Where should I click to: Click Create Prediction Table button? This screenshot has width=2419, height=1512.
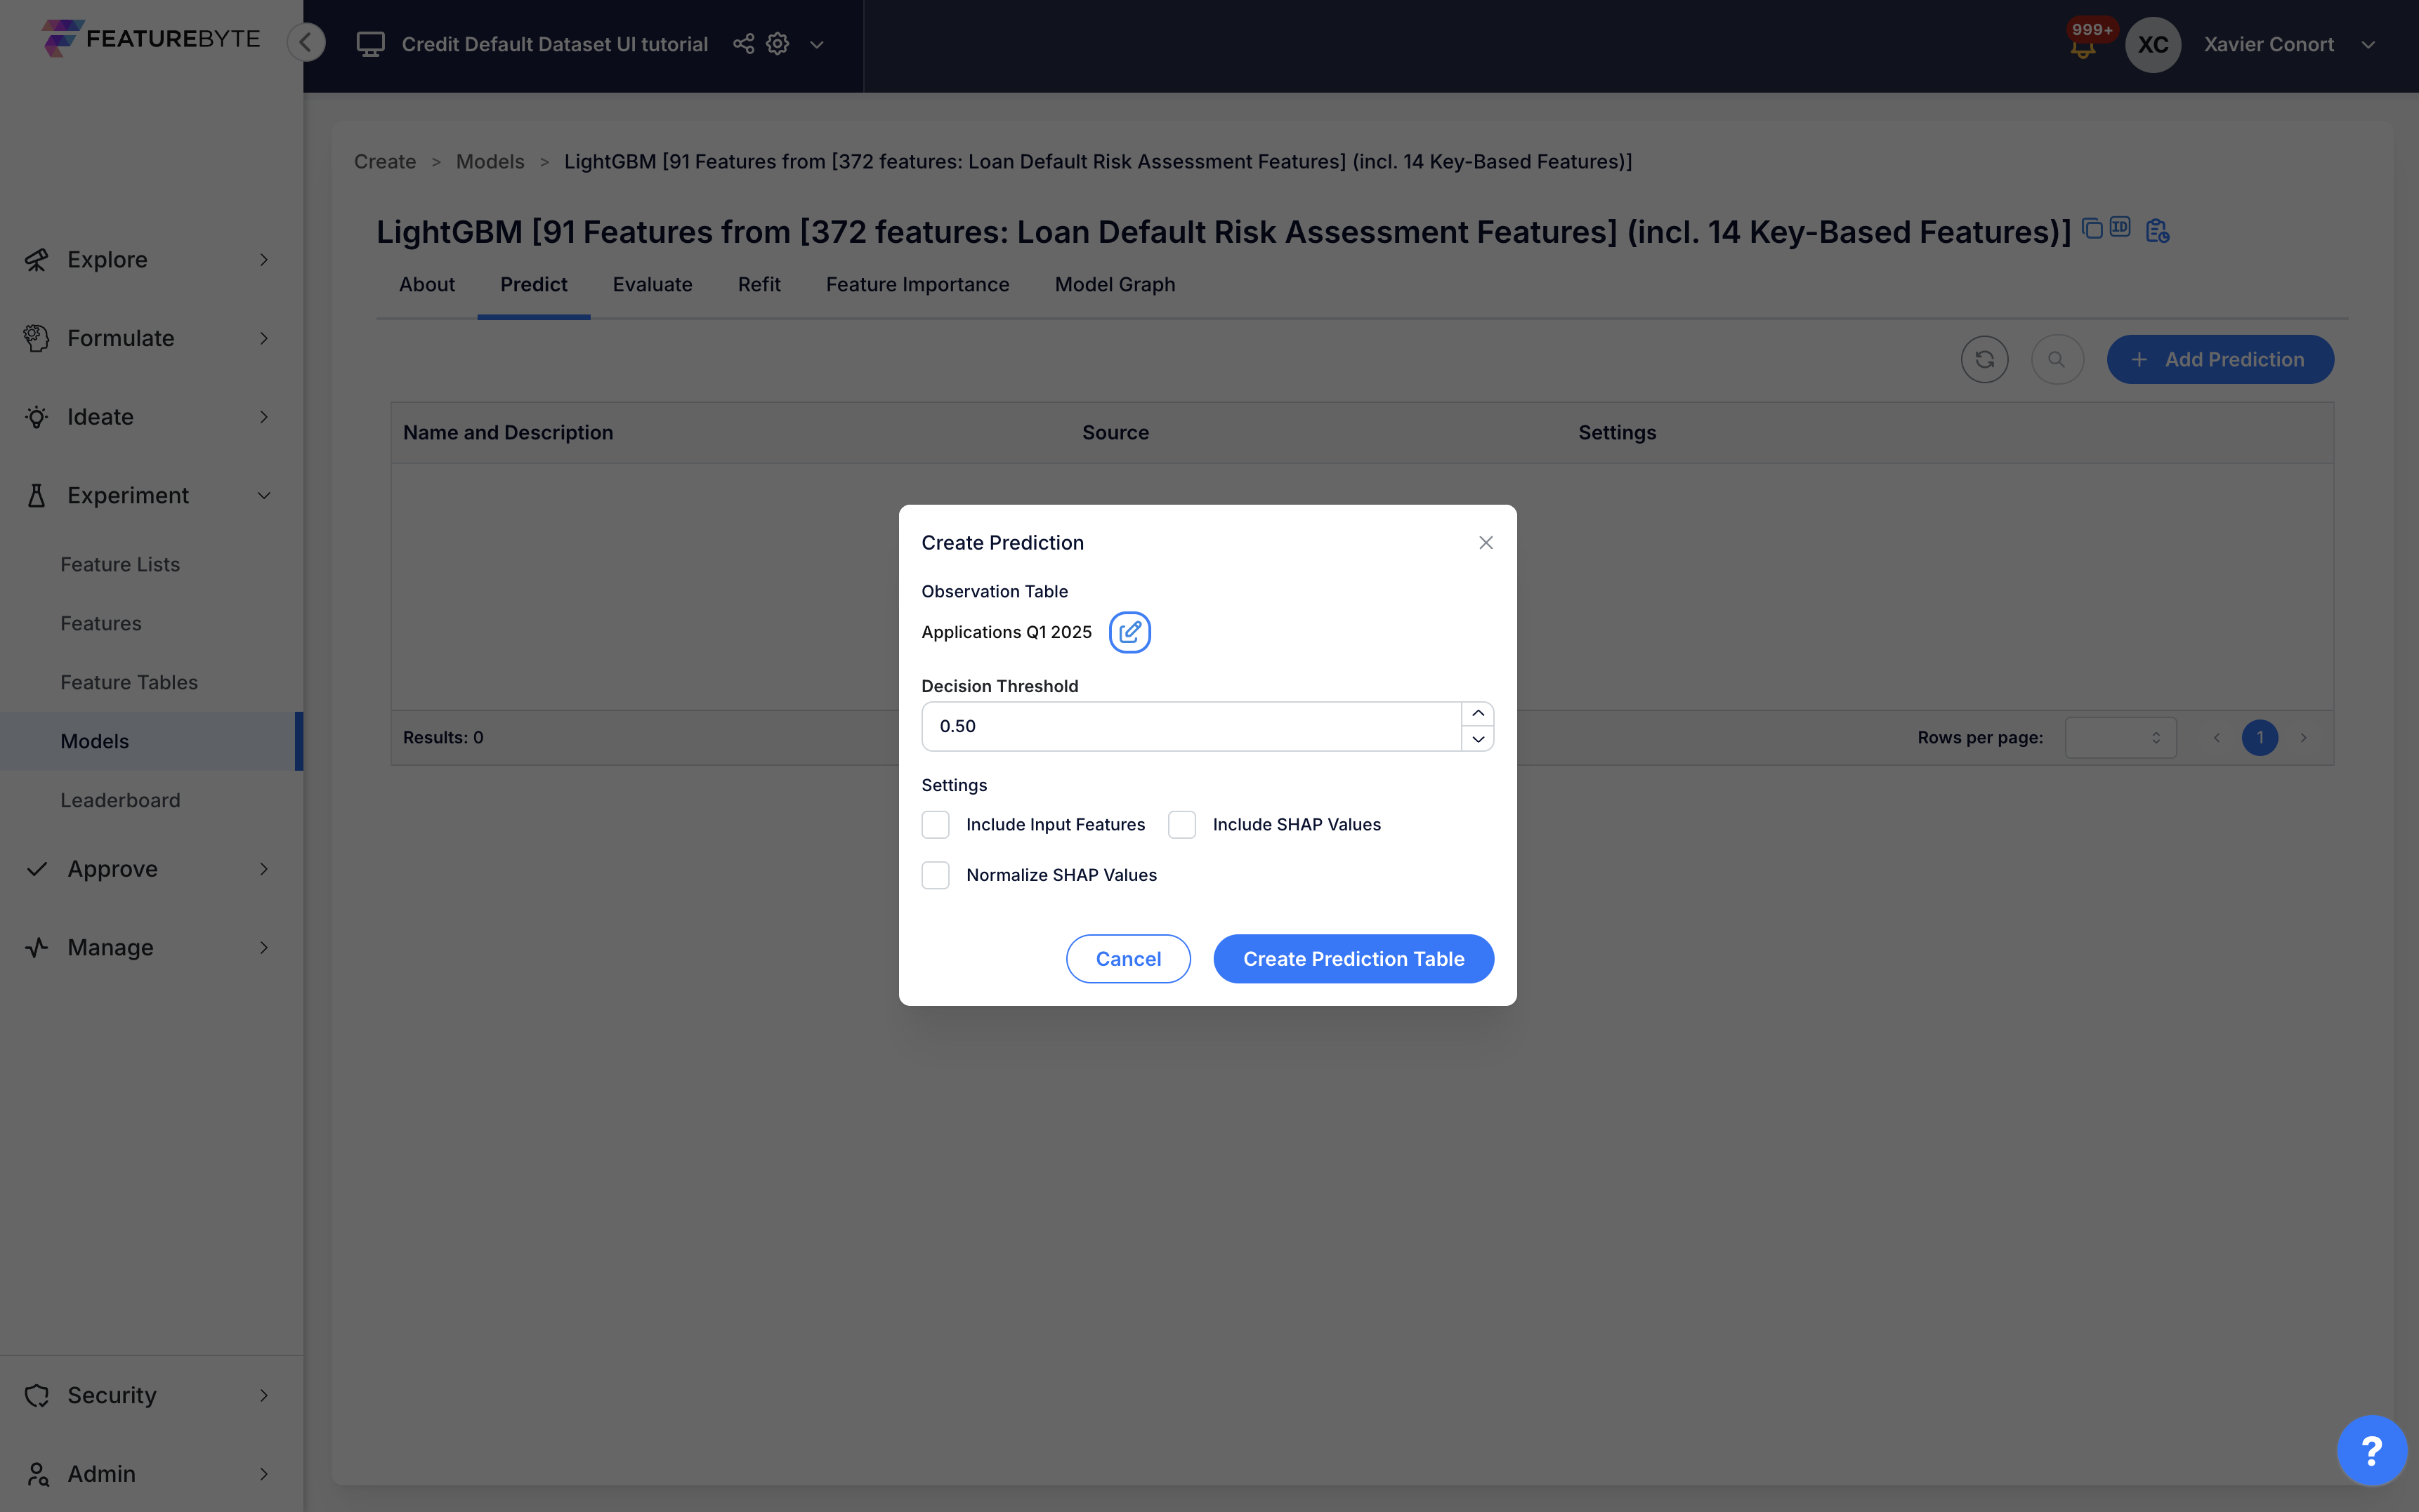[1353, 959]
